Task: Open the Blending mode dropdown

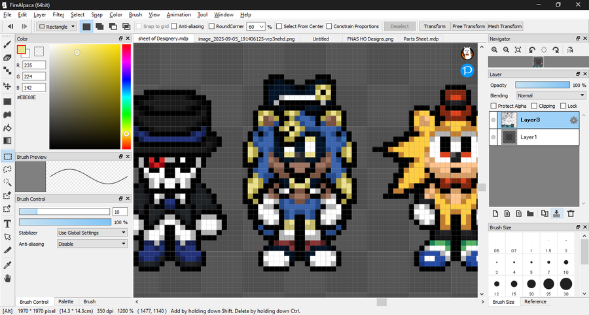Action: click(551, 95)
